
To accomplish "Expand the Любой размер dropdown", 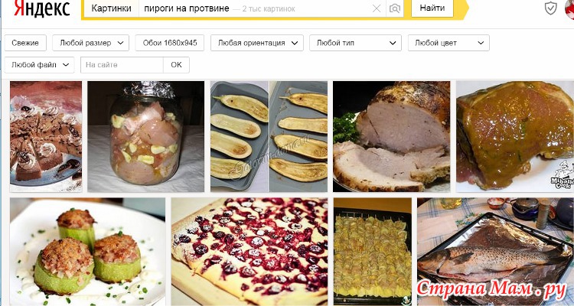I will point(91,43).
